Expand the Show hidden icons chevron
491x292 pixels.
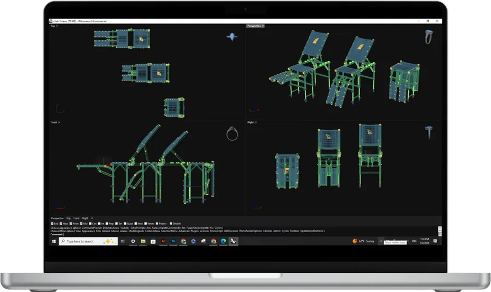[381, 241]
